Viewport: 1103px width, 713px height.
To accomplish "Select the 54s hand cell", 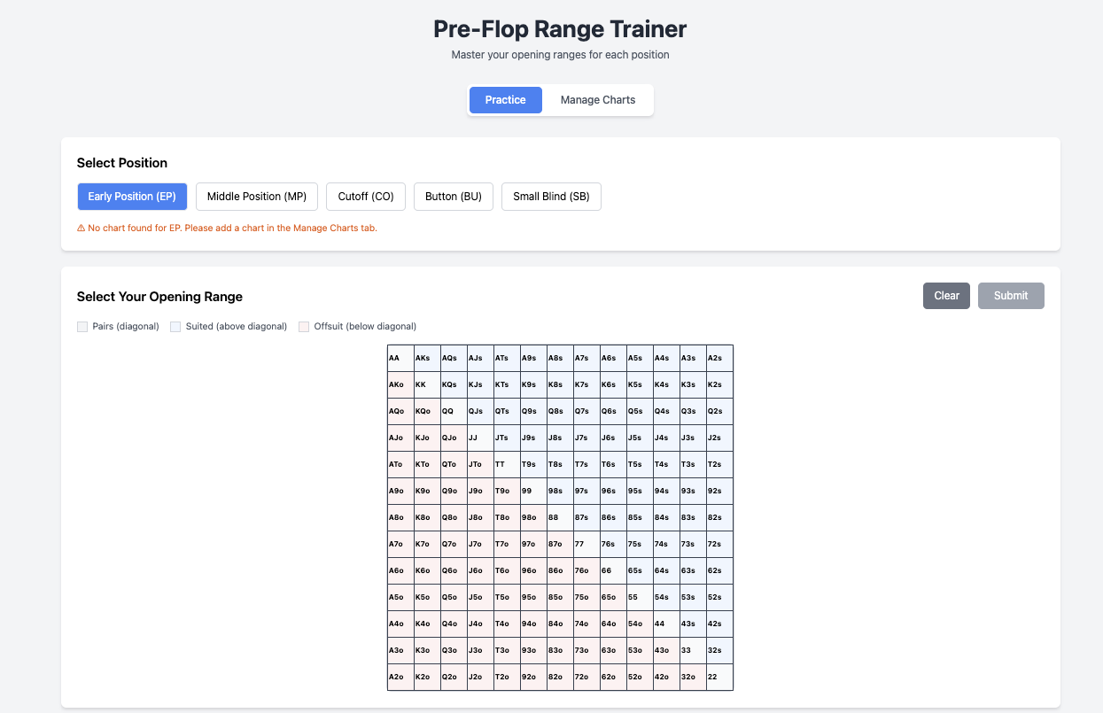I will [x=667, y=598].
